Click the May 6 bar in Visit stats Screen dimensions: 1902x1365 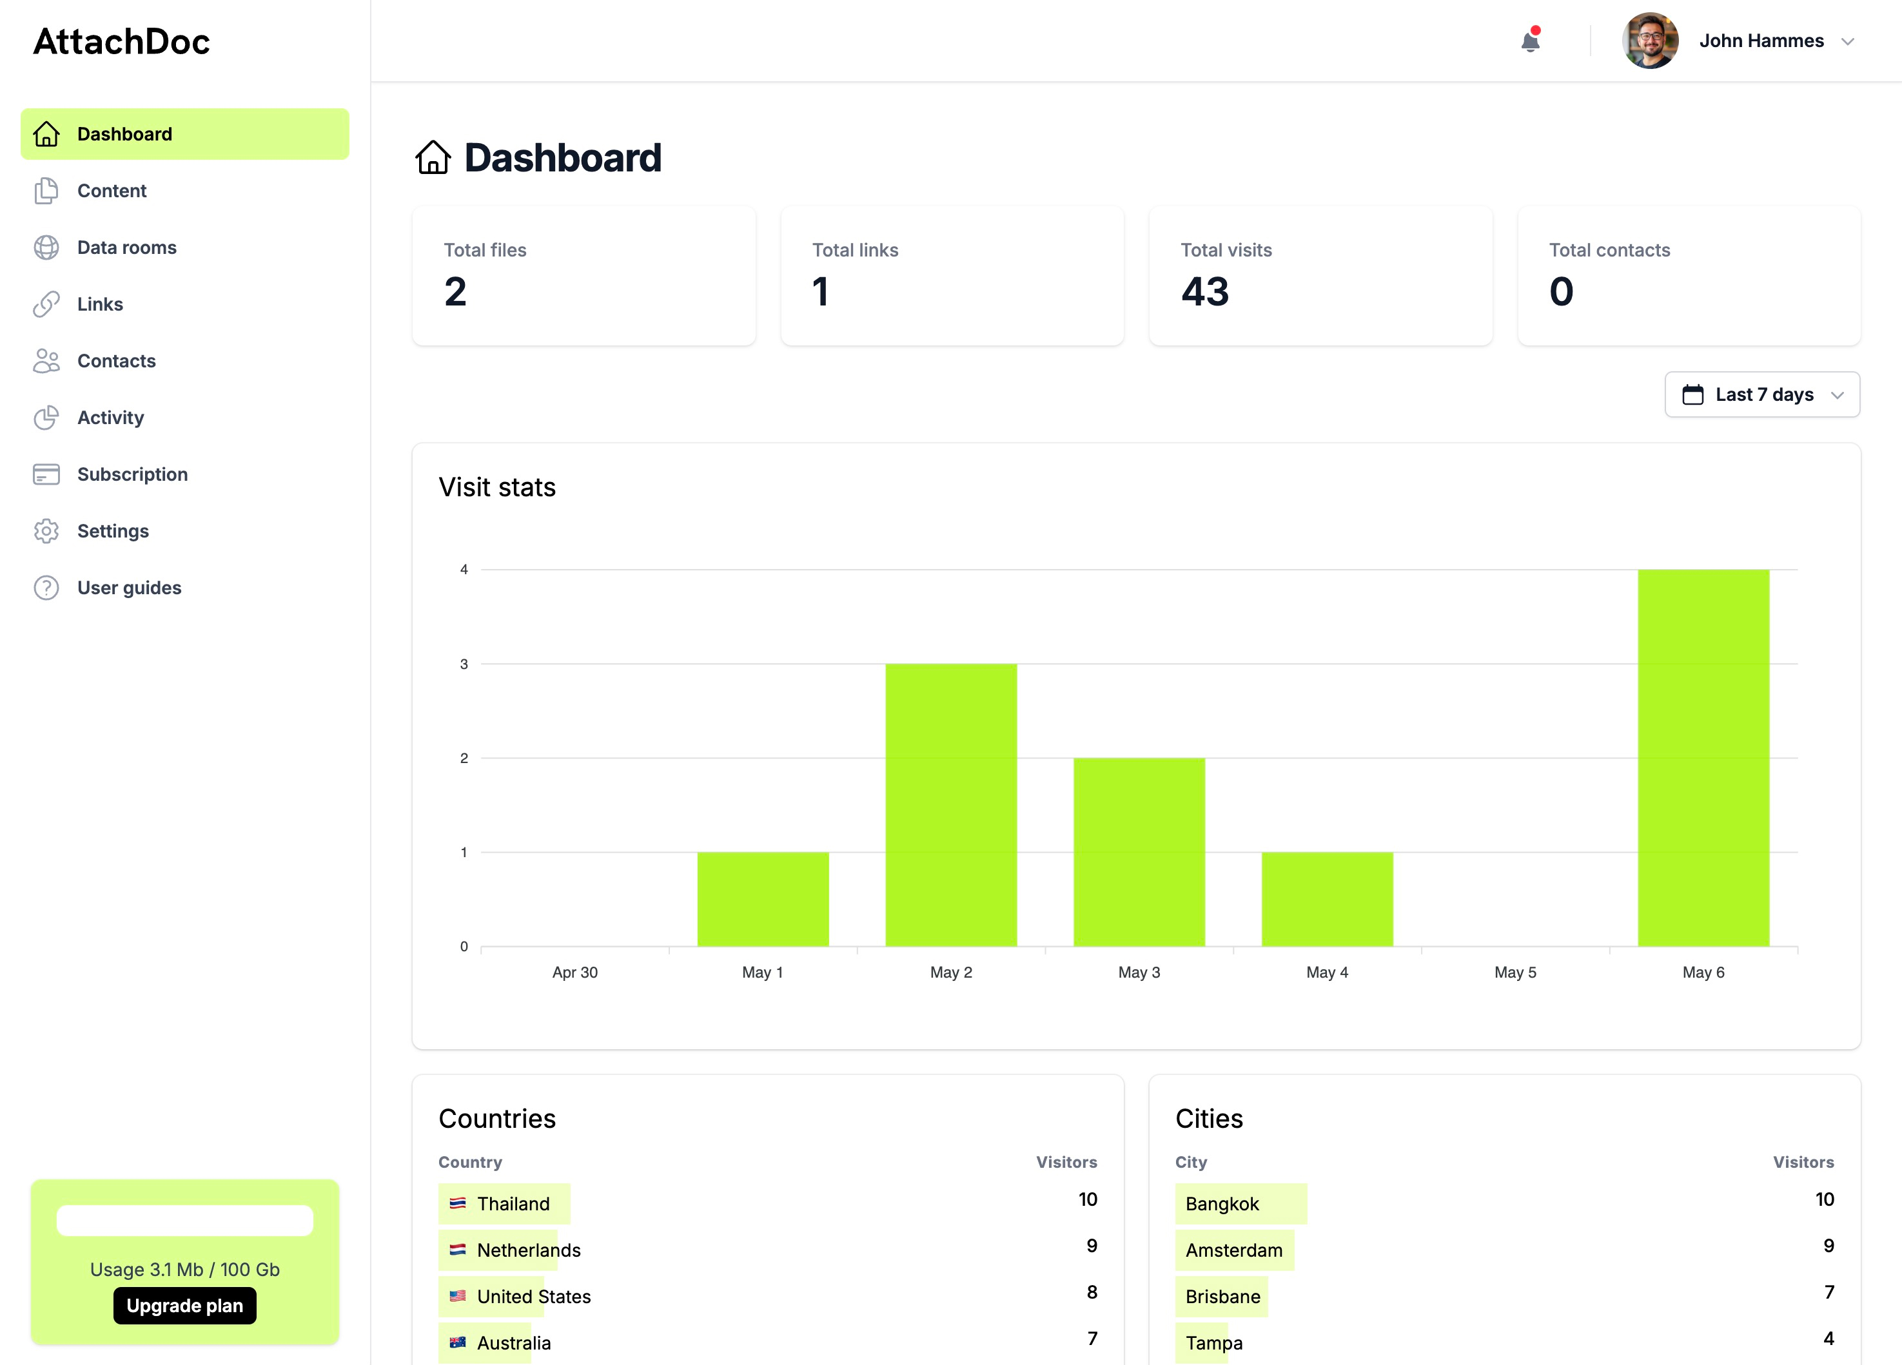pyautogui.click(x=1702, y=758)
